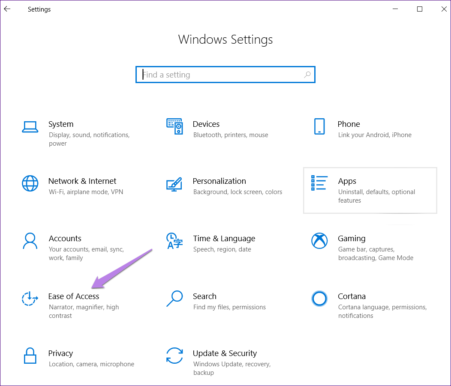Click 'Windows Update, recovery, backup' description

pos(232,368)
